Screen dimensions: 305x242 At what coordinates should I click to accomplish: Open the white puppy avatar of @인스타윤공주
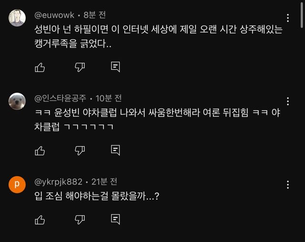pyautogui.click(x=17, y=101)
